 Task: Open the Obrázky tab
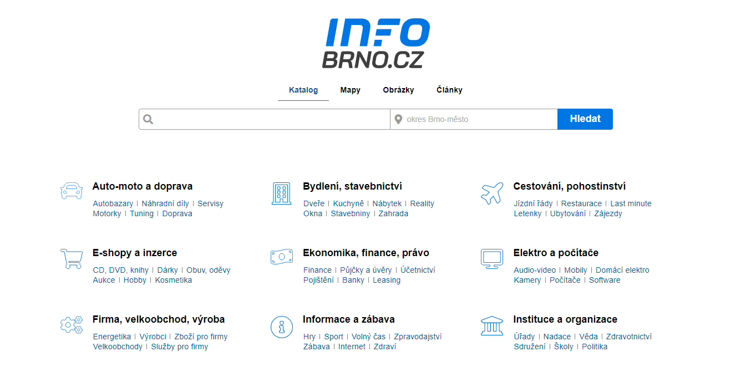coord(398,90)
